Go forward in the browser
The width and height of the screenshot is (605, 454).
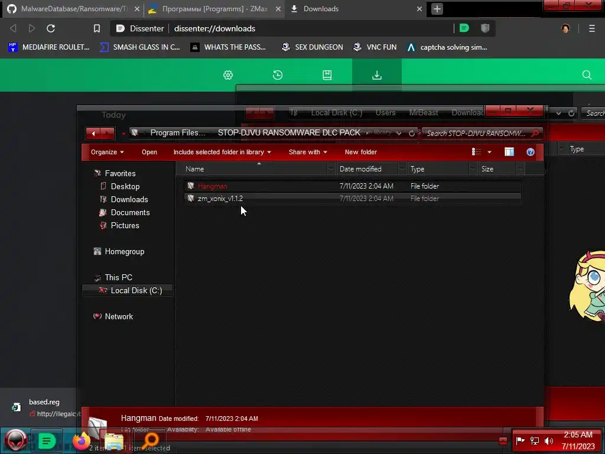32,28
